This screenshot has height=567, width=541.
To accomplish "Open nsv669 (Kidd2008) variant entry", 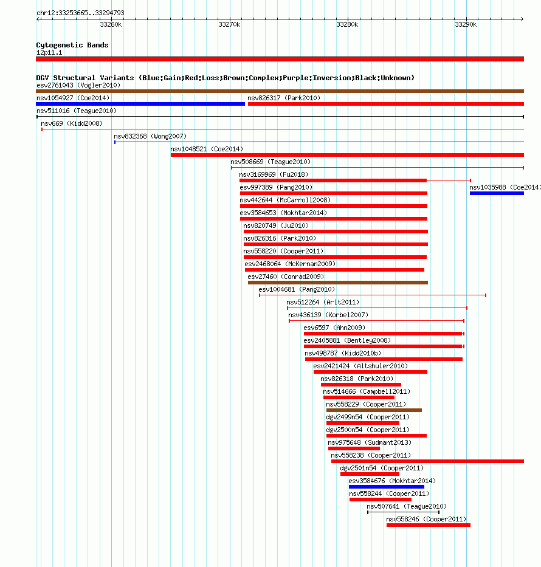I will click(x=72, y=123).
